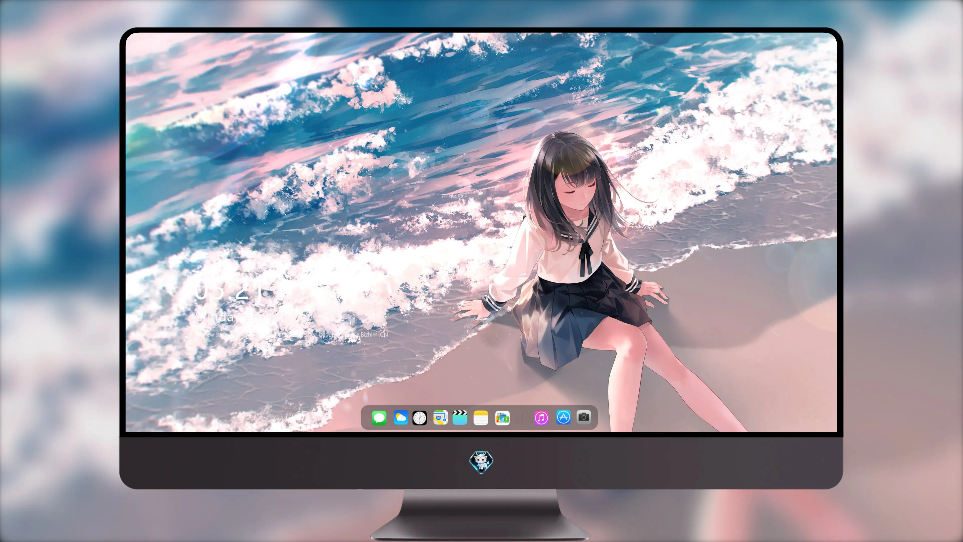Viewport: 963px width, 542px height.
Task: Open the Notes app in the dock
Action: tap(481, 418)
